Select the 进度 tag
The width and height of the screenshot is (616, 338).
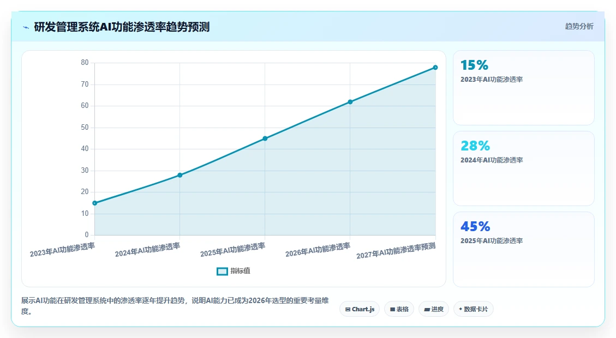(x=433, y=309)
